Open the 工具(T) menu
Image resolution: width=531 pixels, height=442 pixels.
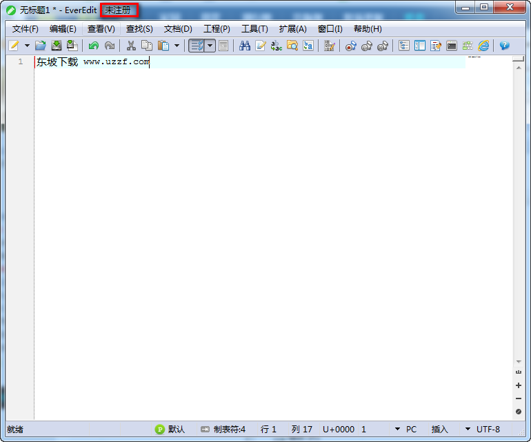(x=254, y=29)
